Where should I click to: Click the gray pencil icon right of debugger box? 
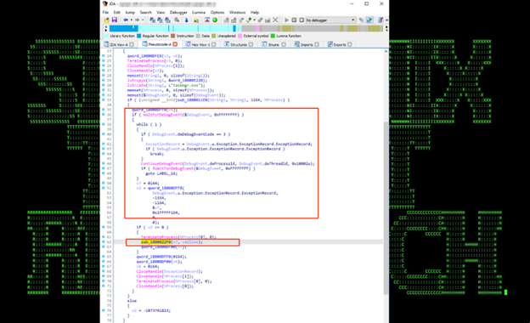(361, 20)
